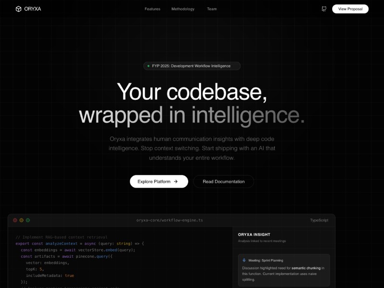Click the ORYXA INSIGHT panel heading
The width and height of the screenshot is (384, 288).
[254, 235]
